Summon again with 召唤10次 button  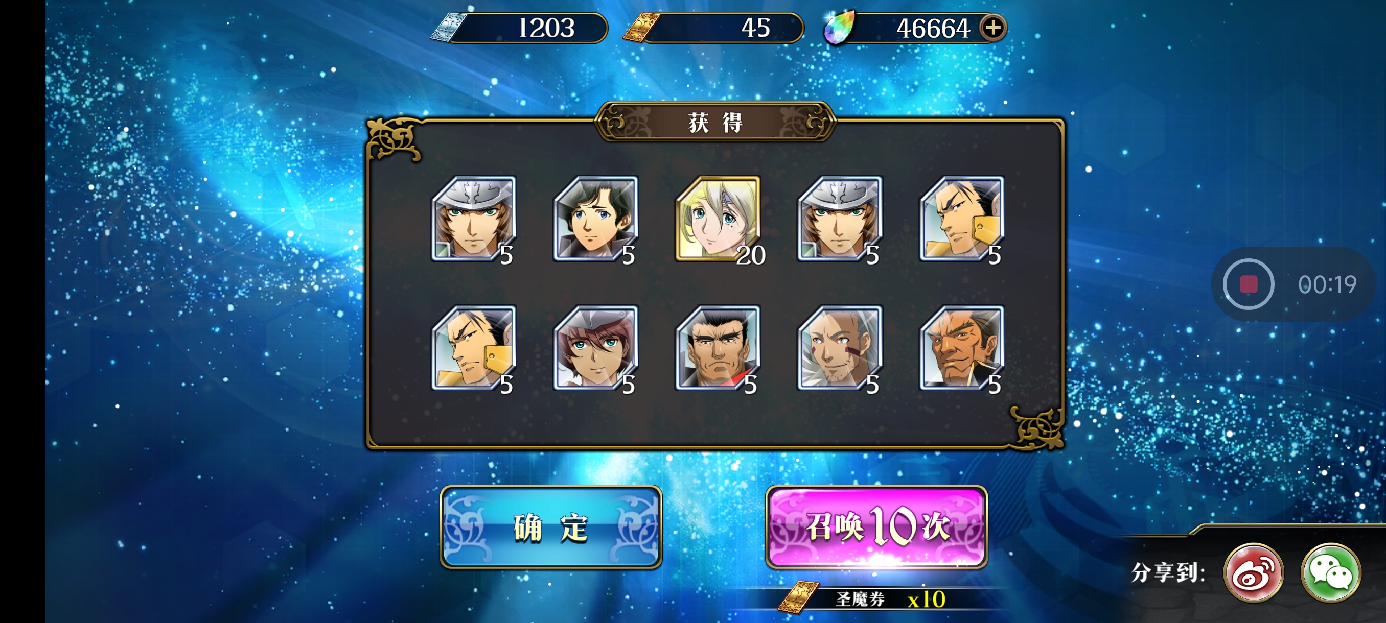click(876, 527)
